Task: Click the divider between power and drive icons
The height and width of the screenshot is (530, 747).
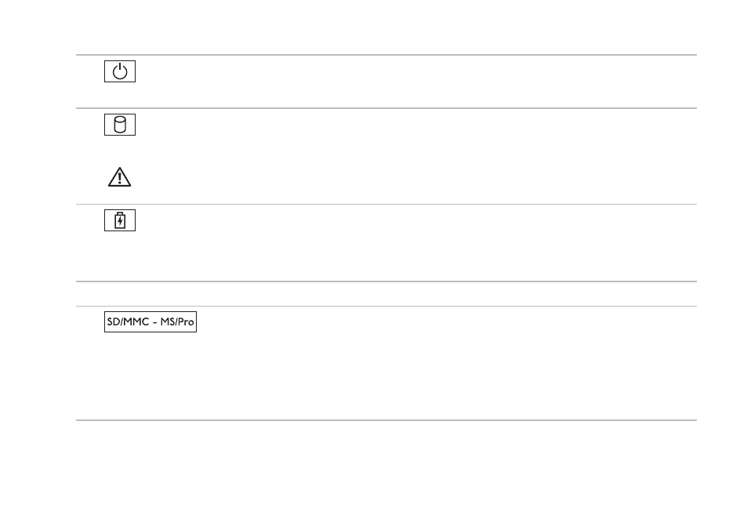Action: 386,108
